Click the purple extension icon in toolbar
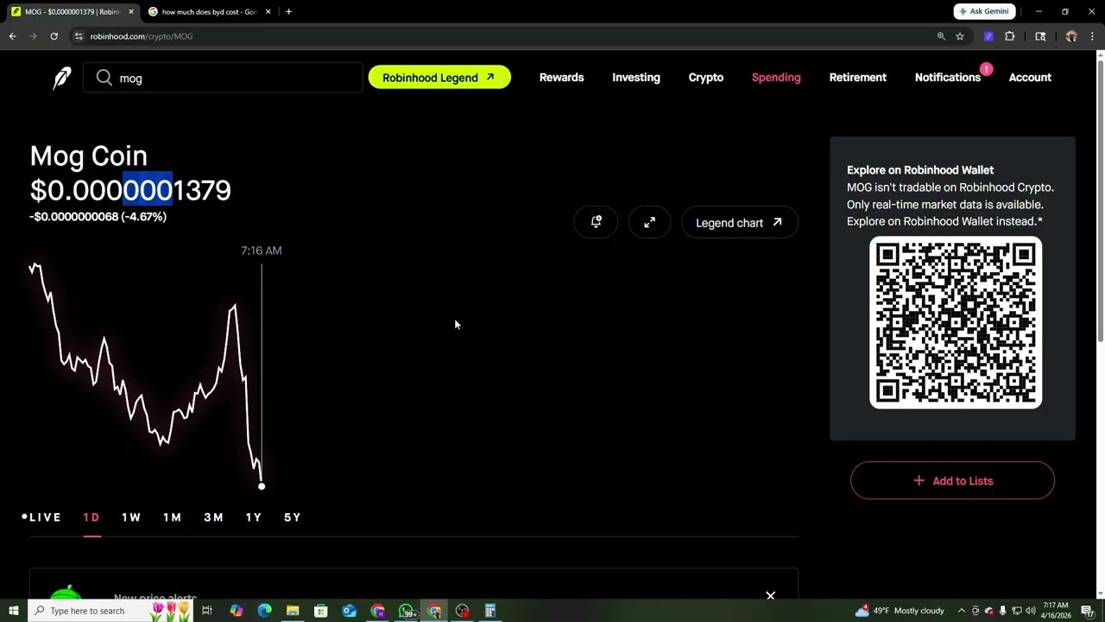This screenshot has width=1105, height=622. pos(988,36)
